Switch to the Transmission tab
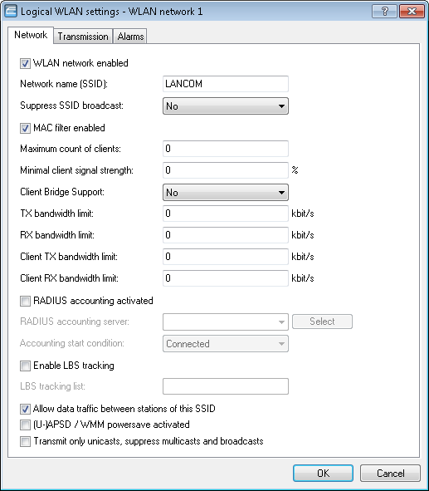Viewport: 429px width, 491px height. coord(83,37)
